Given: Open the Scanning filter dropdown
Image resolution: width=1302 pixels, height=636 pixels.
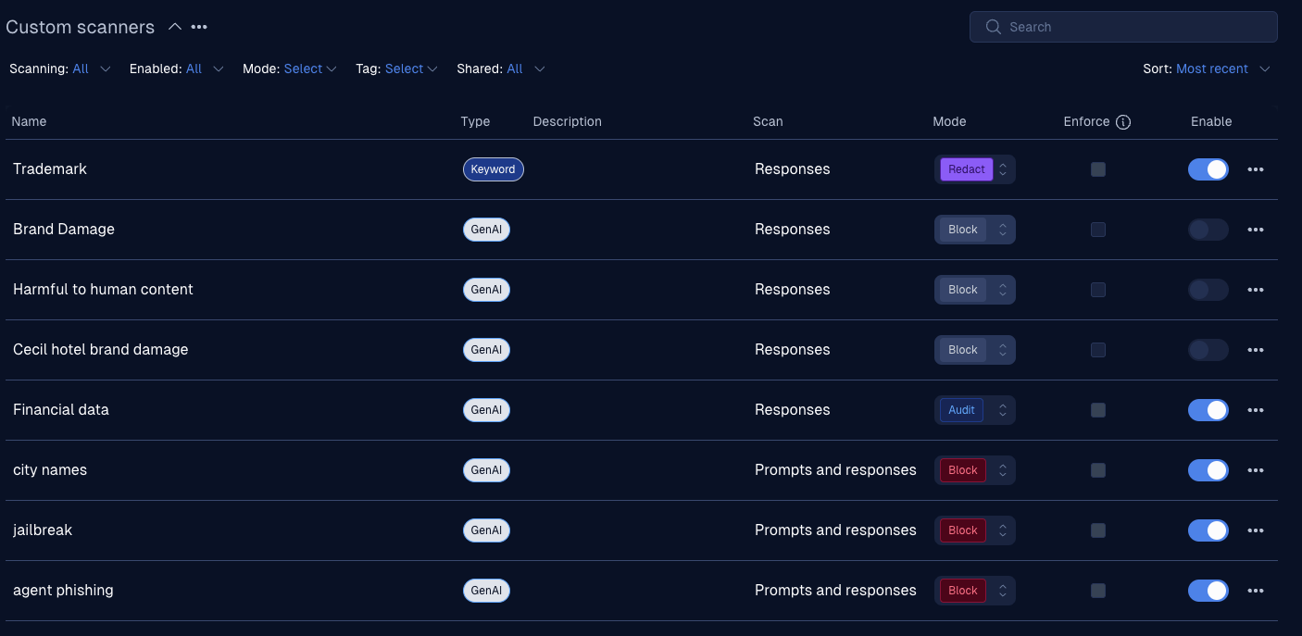Looking at the screenshot, I should click(91, 69).
